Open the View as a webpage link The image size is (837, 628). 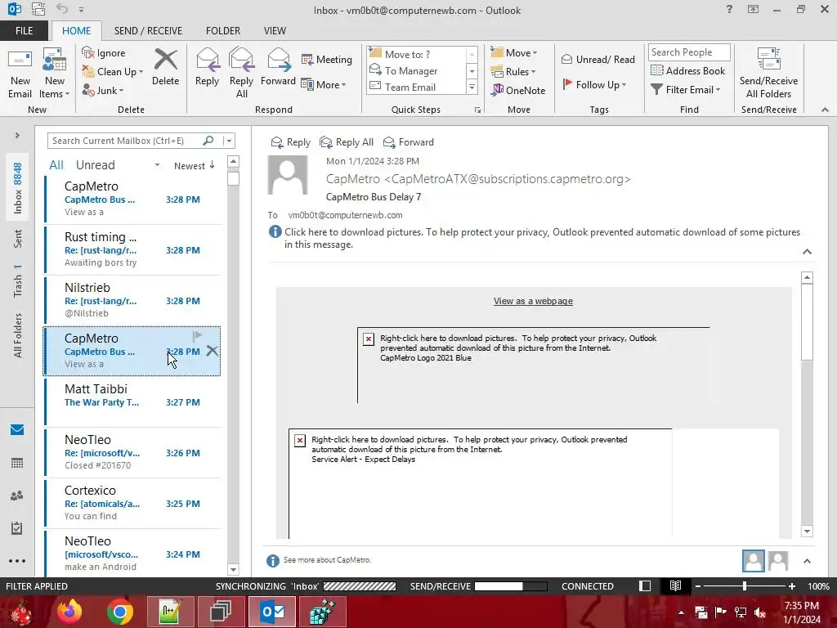pyautogui.click(x=533, y=301)
